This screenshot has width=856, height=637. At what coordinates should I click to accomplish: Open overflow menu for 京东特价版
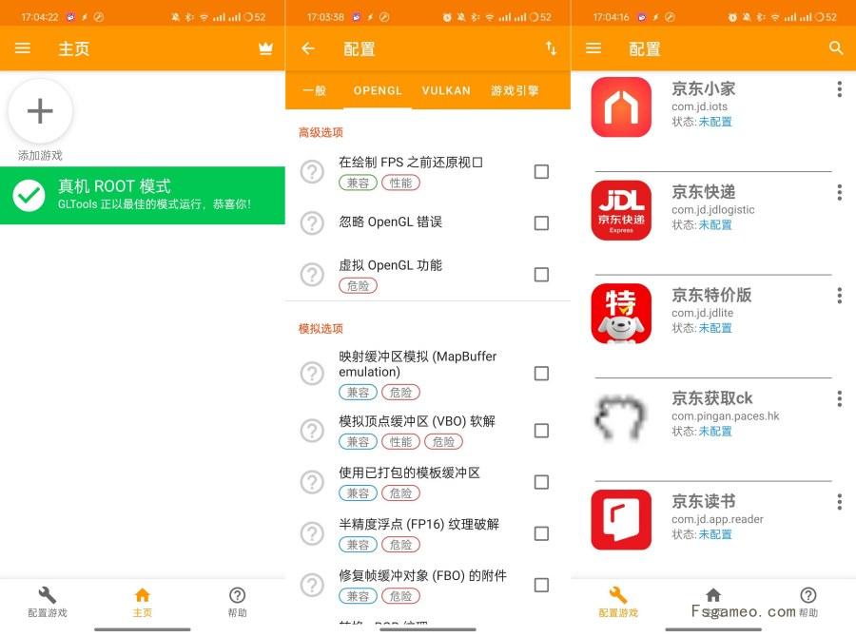[839, 296]
